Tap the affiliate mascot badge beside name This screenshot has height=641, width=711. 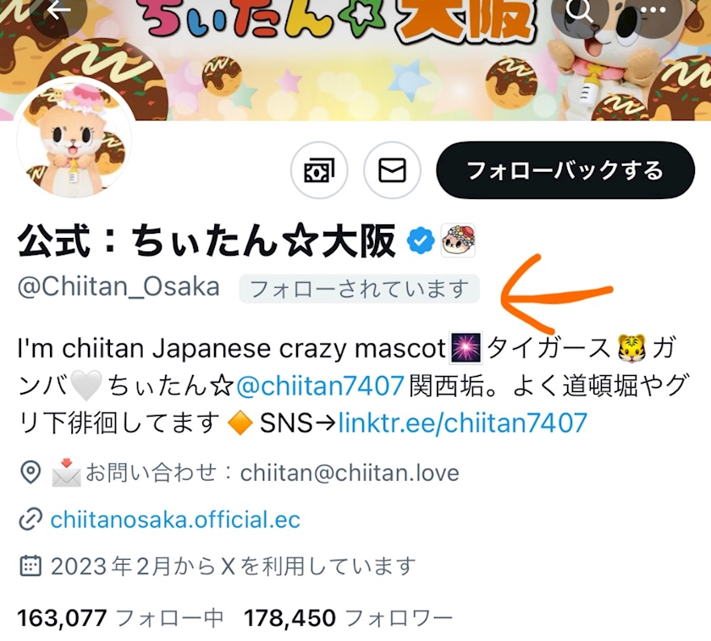click(459, 240)
